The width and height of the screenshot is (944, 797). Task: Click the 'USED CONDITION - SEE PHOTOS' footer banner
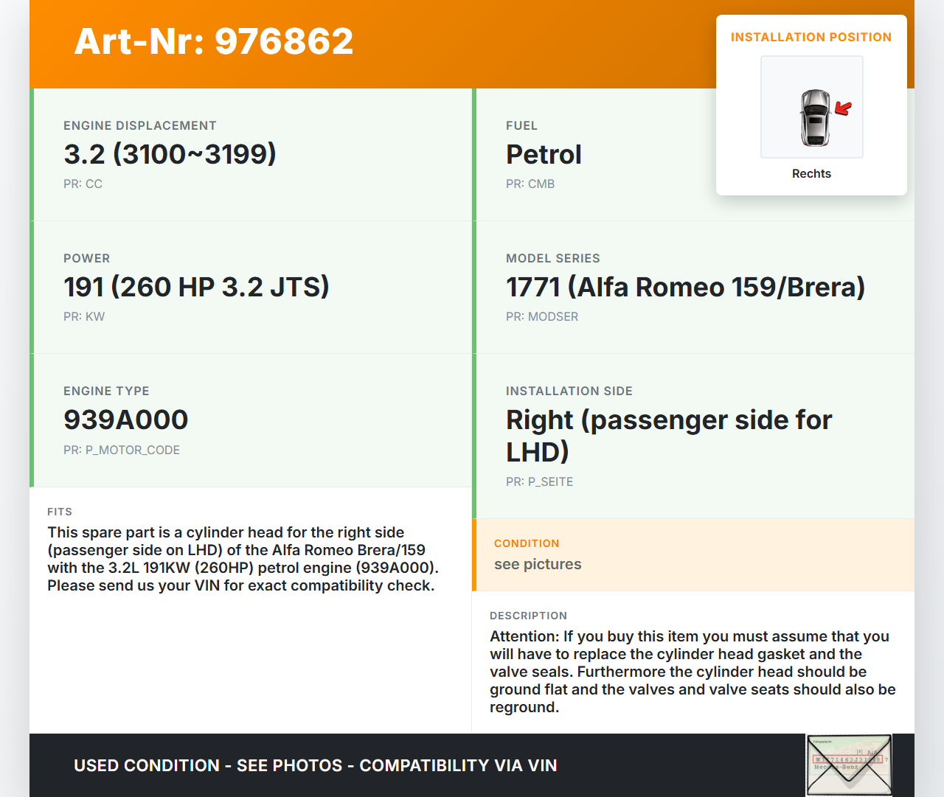315,765
